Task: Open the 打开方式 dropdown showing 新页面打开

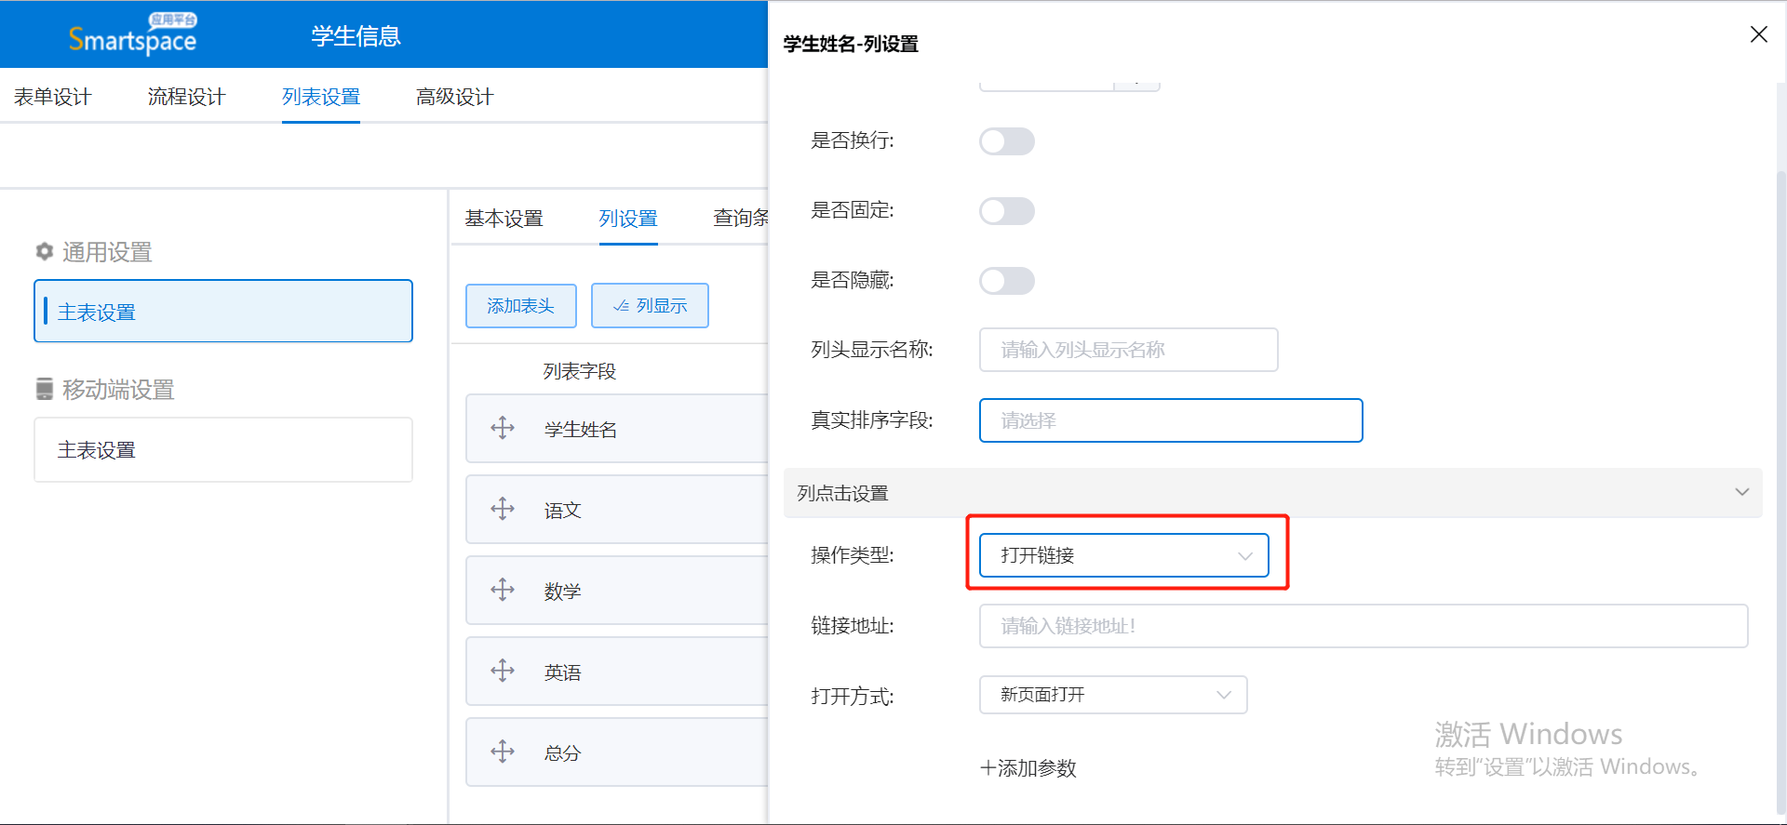Action: click(1113, 695)
